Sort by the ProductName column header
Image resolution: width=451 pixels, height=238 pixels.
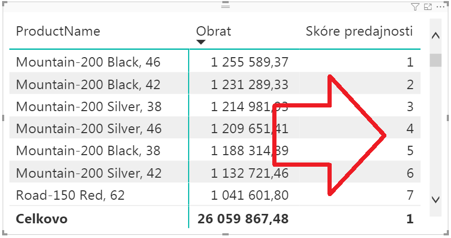pos(58,31)
